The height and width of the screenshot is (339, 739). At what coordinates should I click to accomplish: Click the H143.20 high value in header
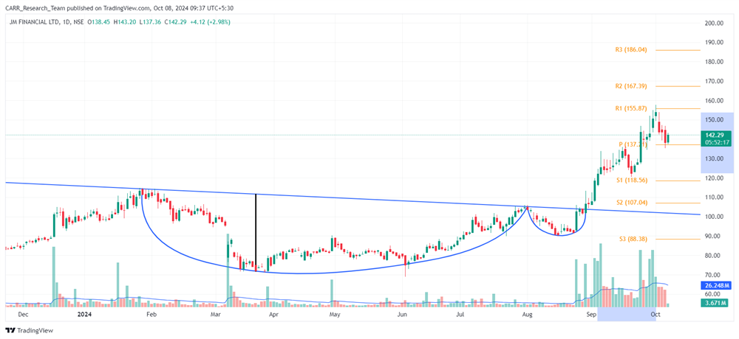click(124, 22)
